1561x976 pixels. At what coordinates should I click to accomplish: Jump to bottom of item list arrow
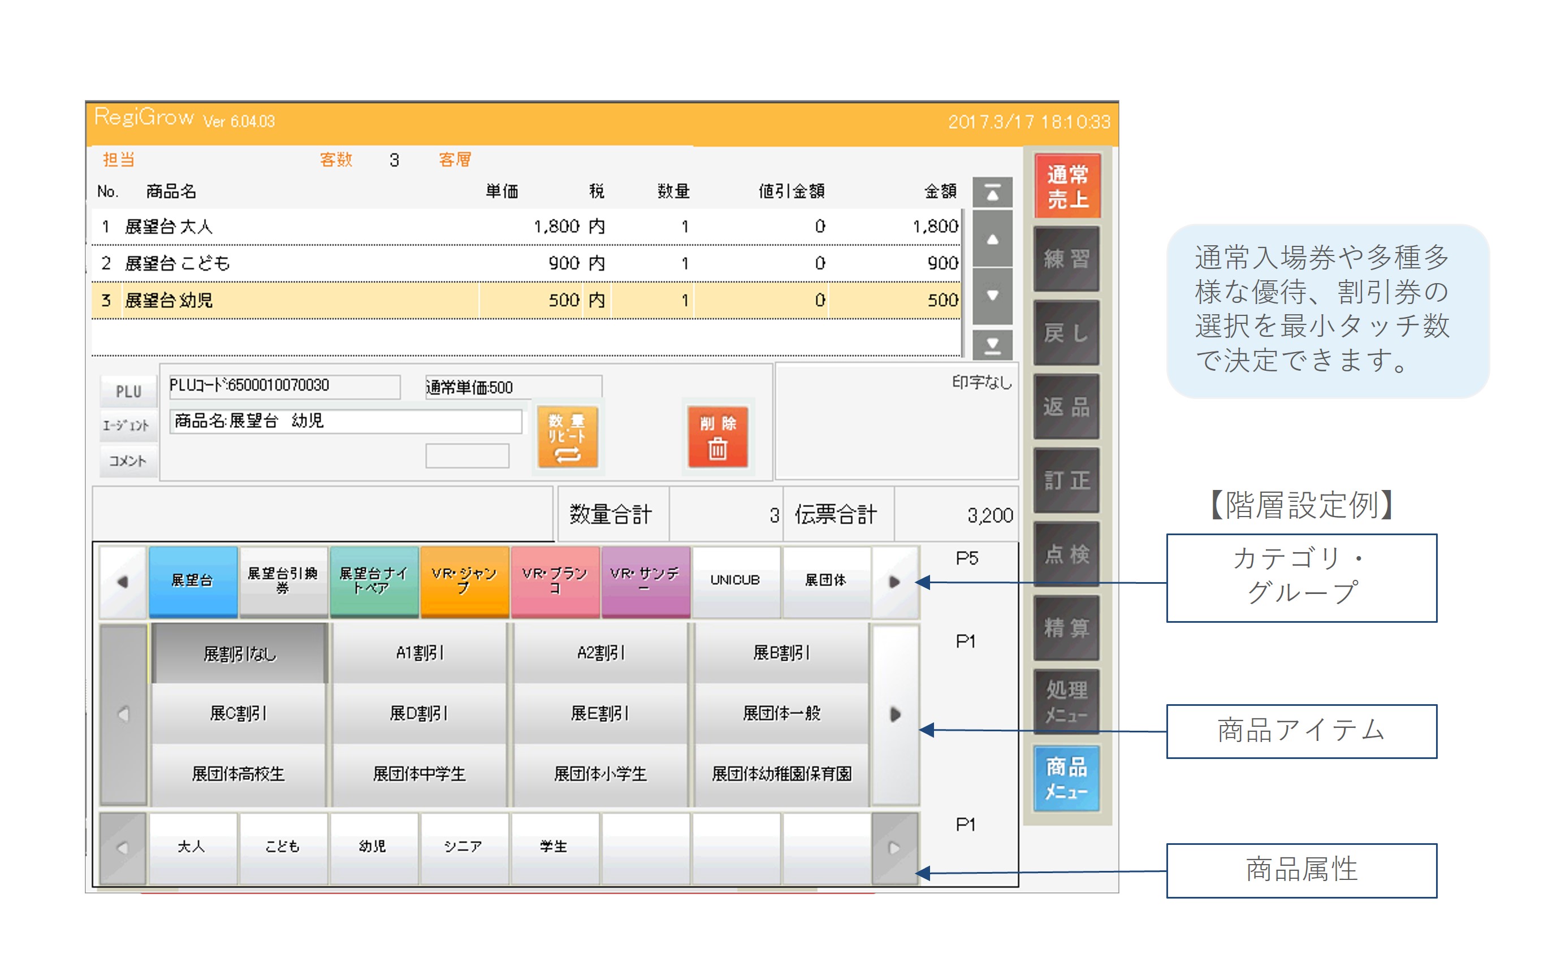coord(992,345)
